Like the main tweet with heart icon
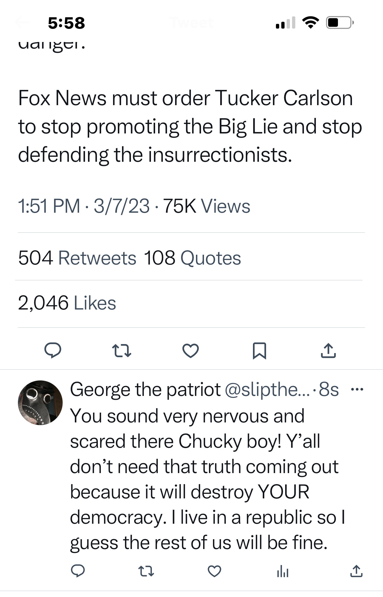Image resolution: width=383 pixels, height=597 pixels. pos(191,350)
